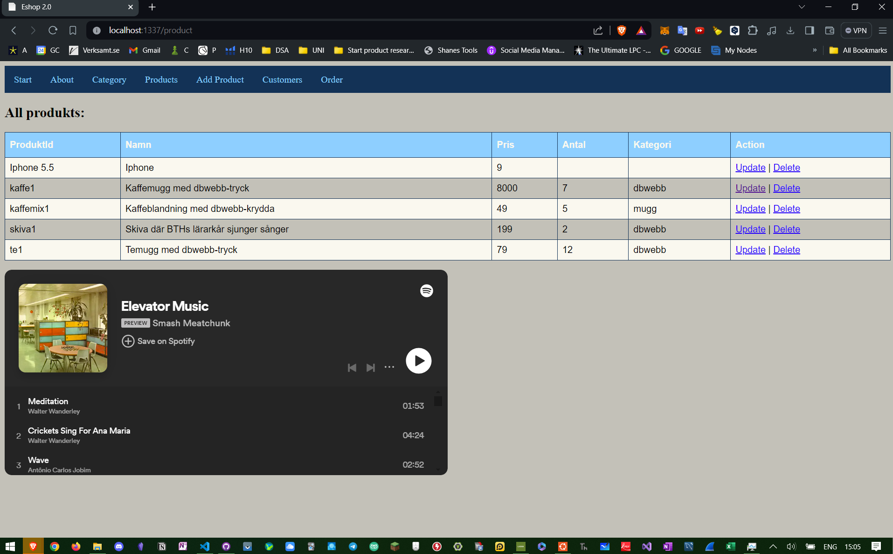The width and height of the screenshot is (893, 554).
Task: Reload the page with refresh icon
Action: click(x=53, y=30)
